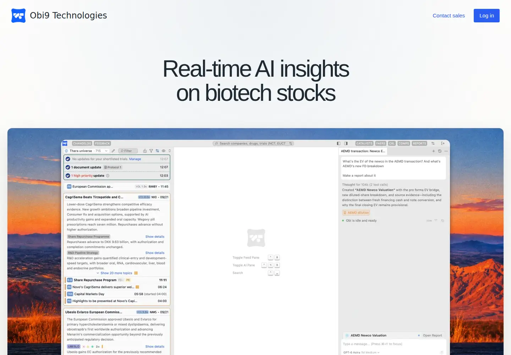This screenshot has height=355, width=511.
Task: Focus the Search companies, drugs, trials field
Action: [x=253, y=143]
